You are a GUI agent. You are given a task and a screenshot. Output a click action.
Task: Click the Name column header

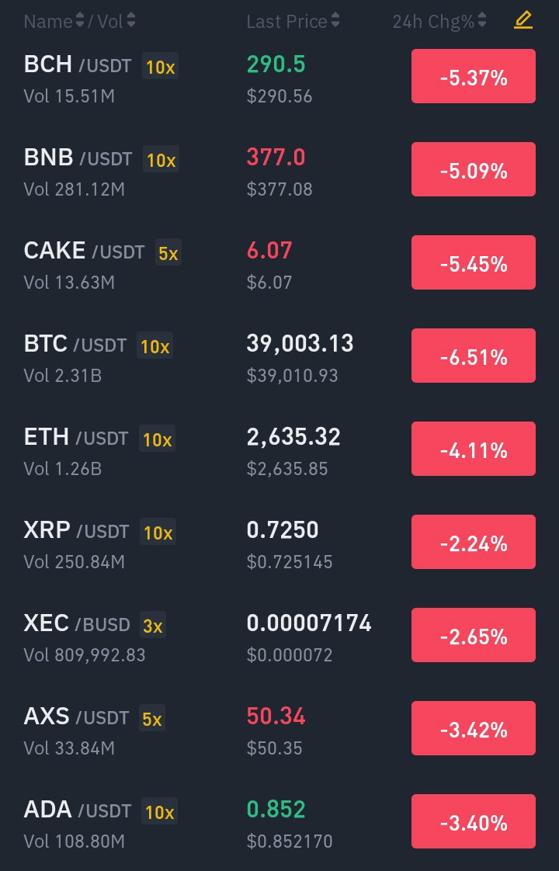pyautogui.click(x=48, y=21)
